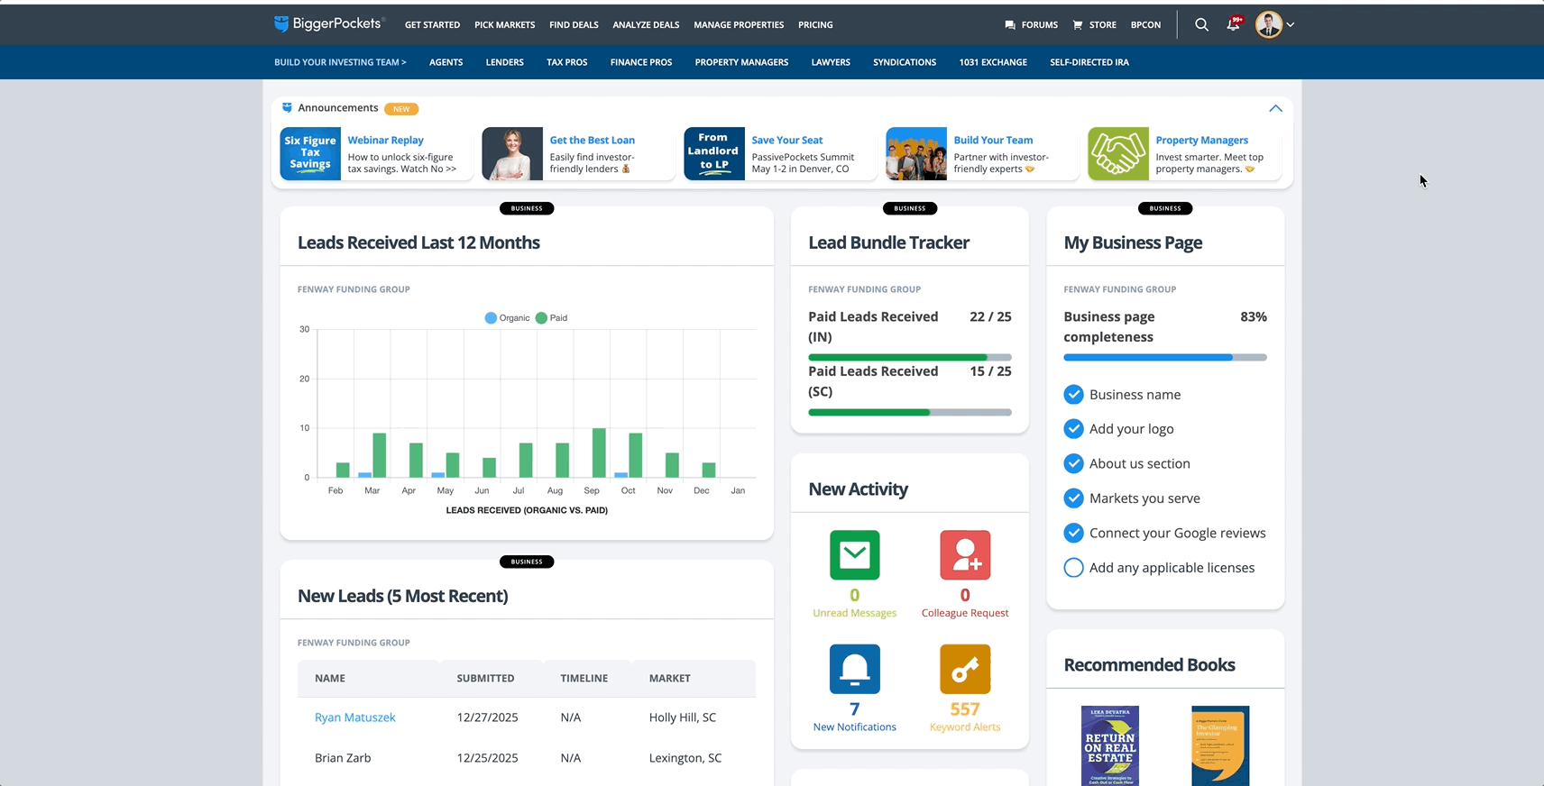The width and height of the screenshot is (1544, 786).
Task: Expand Build Your Investing Team menu
Action: 340,62
